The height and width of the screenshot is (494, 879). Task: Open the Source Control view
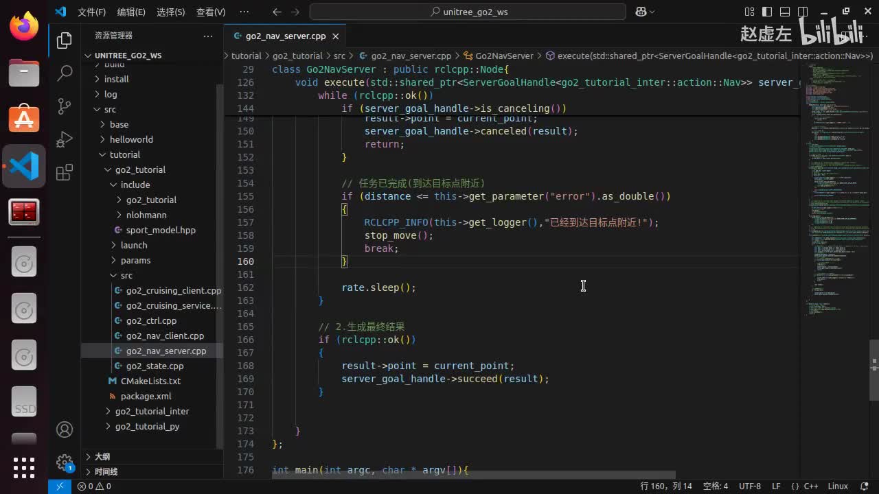point(65,106)
